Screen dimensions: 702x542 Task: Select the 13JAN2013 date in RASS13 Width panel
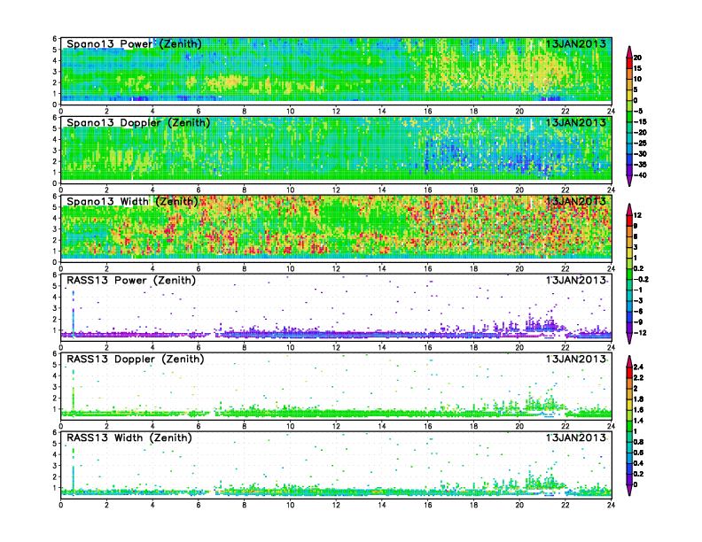point(576,437)
